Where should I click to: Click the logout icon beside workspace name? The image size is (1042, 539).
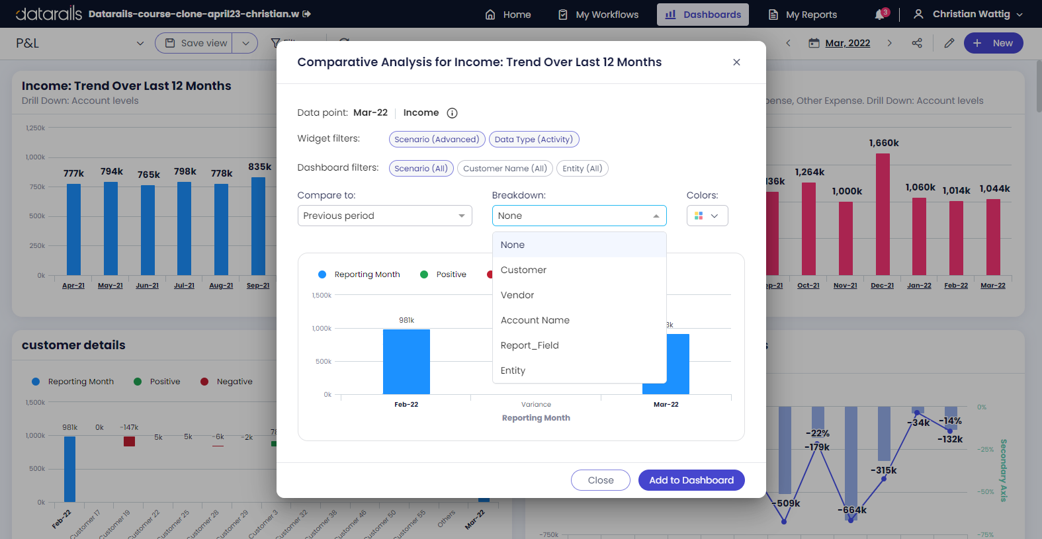point(307,14)
